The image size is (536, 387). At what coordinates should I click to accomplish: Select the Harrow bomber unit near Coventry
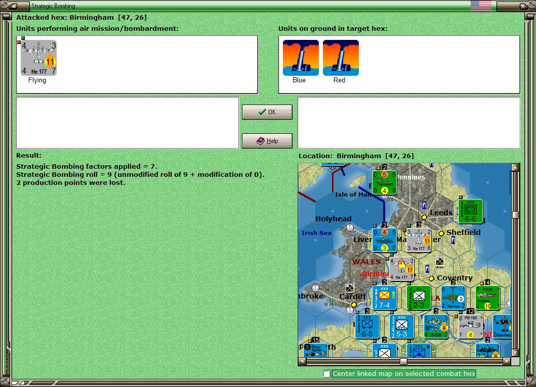(452, 298)
